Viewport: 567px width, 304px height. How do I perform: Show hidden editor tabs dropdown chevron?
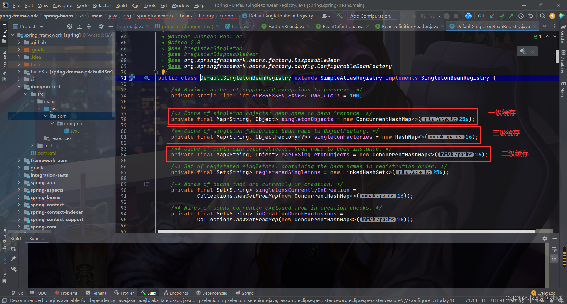[544, 26]
